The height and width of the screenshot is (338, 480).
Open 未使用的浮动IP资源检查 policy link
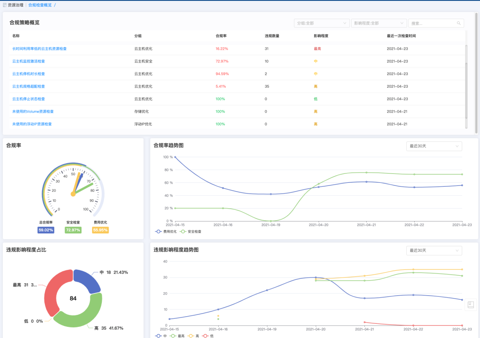(32, 124)
